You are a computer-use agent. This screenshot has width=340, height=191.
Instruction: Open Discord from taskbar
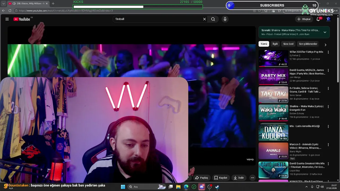[x=202, y=187]
